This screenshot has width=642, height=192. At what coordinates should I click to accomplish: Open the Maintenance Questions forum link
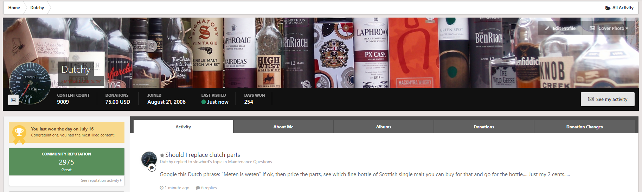(250, 162)
